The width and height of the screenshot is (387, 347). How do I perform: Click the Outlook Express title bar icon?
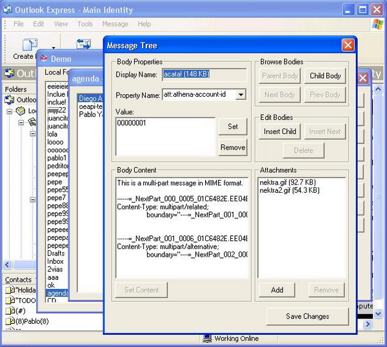click(x=7, y=10)
